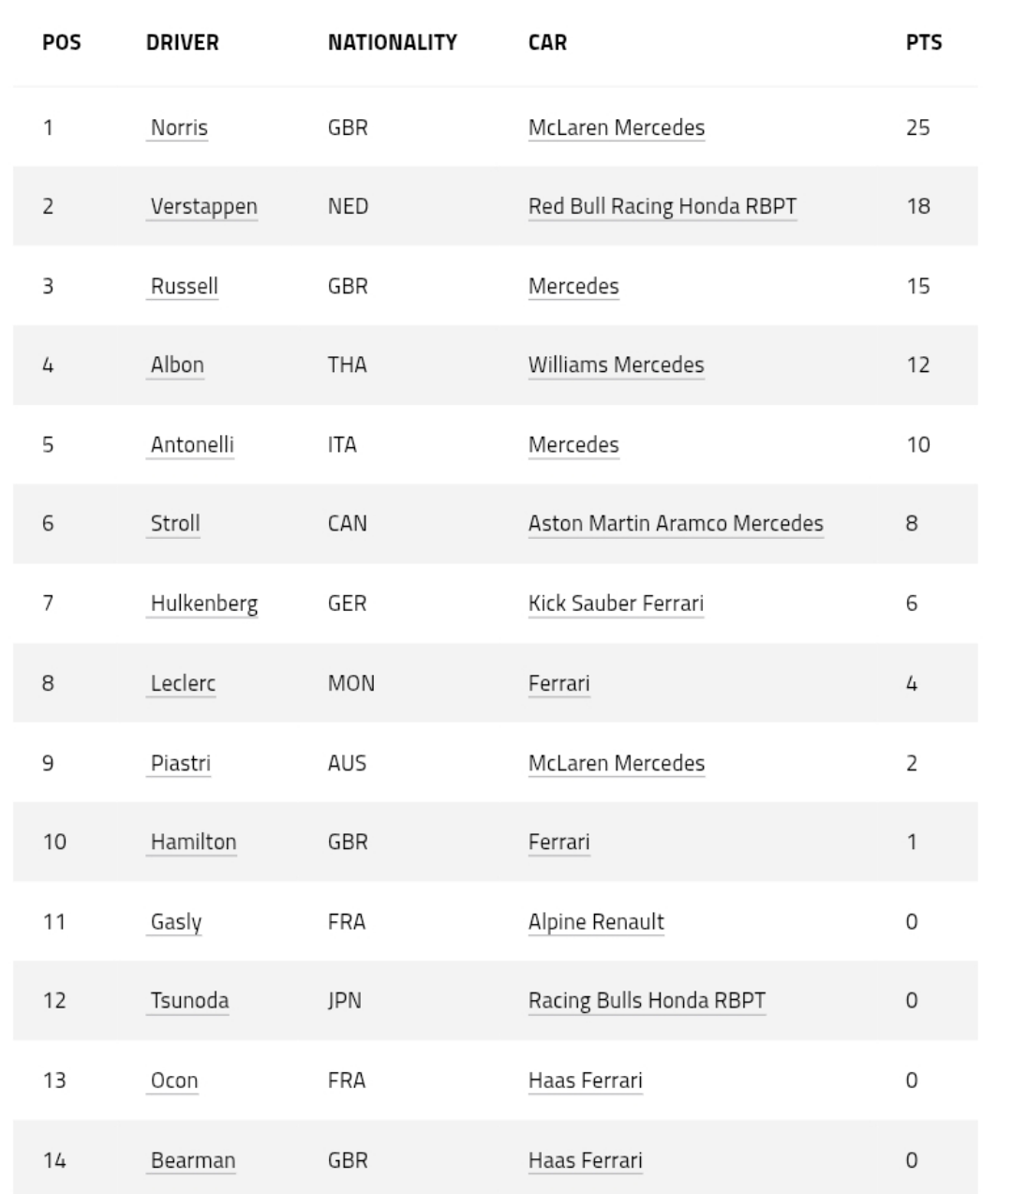Open Hulkenberg driver link
Image resolution: width=1012 pixels, height=1194 pixels.
point(204,603)
